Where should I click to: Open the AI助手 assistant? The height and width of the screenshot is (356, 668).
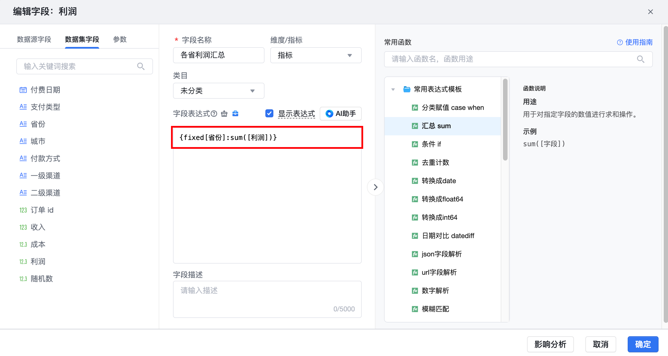[x=341, y=114]
